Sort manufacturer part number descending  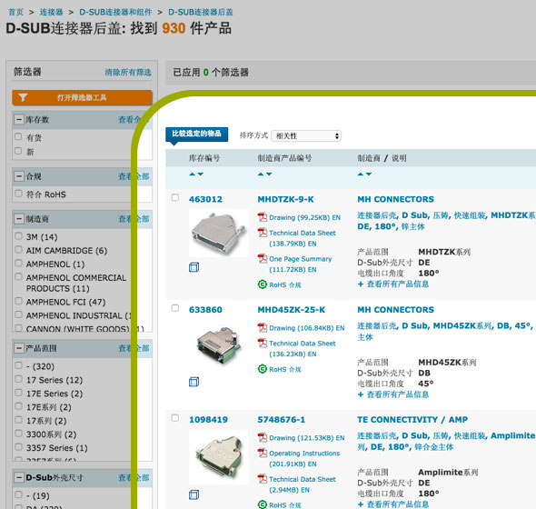click(x=270, y=175)
